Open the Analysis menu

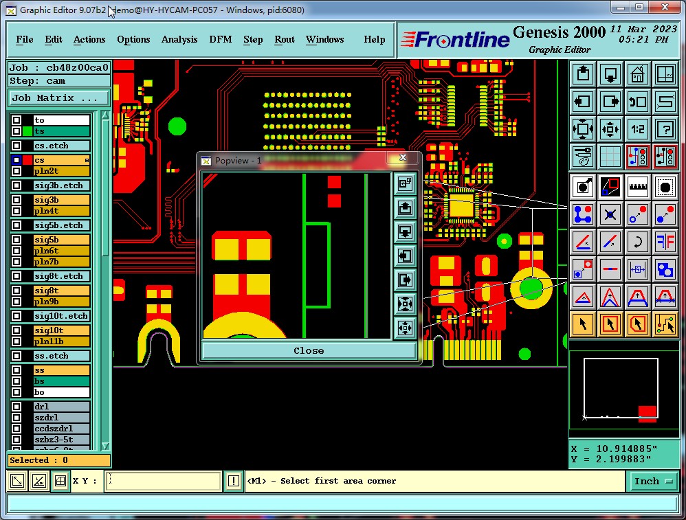(179, 39)
